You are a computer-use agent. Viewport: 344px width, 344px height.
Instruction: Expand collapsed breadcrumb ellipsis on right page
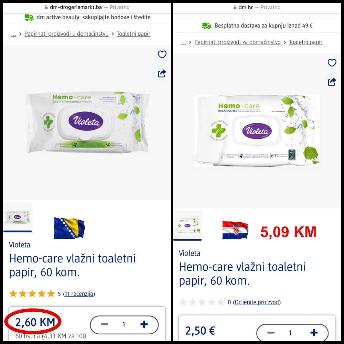(183, 43)
